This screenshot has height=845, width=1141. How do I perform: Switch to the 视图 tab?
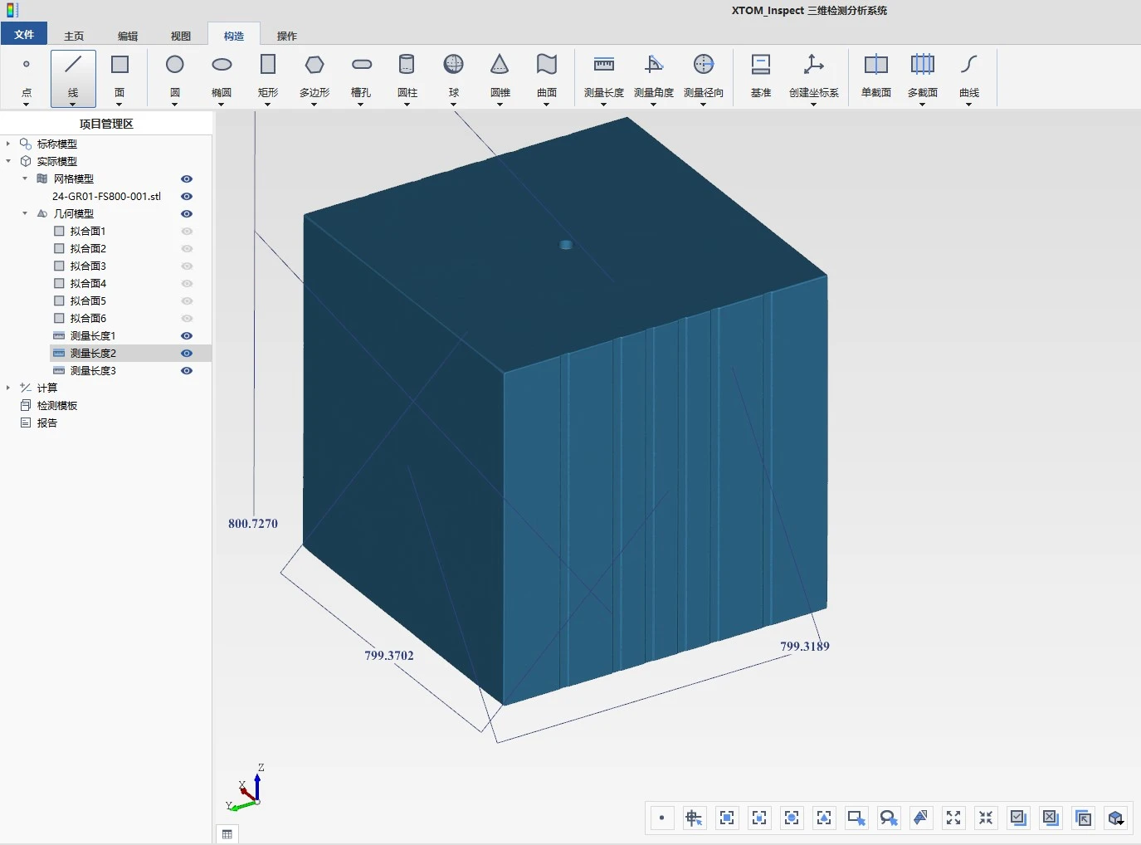coord(181,36)
